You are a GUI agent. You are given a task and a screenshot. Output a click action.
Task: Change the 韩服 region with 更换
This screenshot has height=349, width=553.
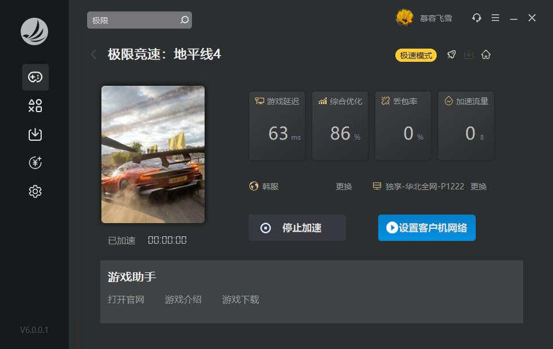[x=343, y=187]
